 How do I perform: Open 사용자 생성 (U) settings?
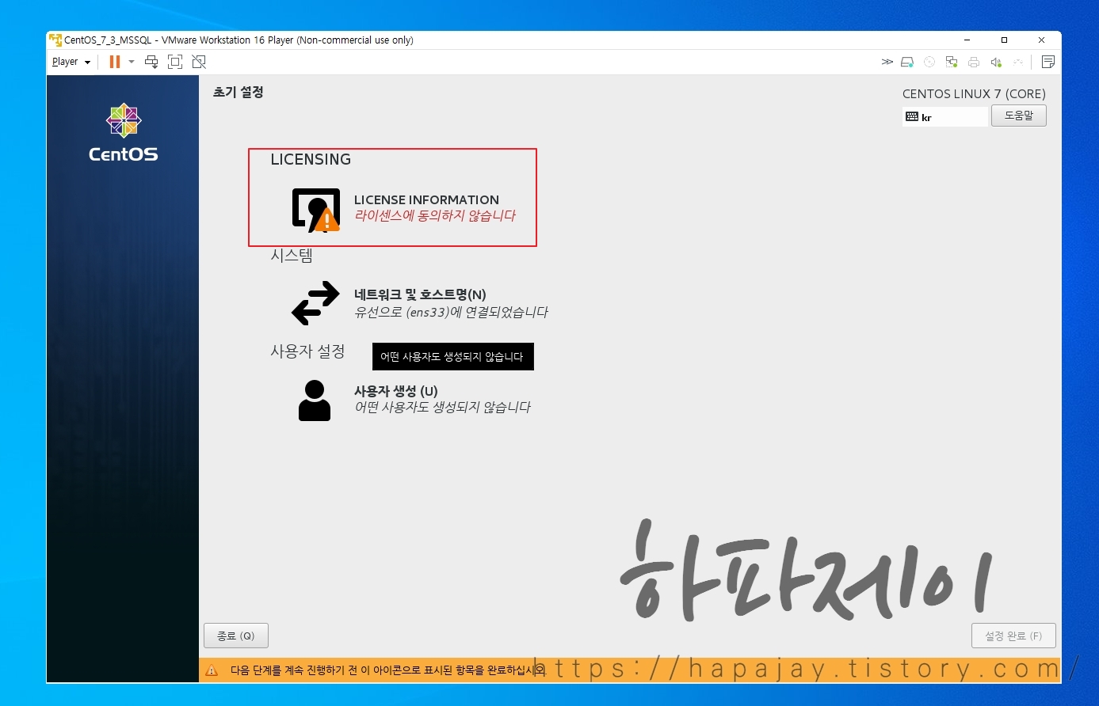tap(396, 391)
